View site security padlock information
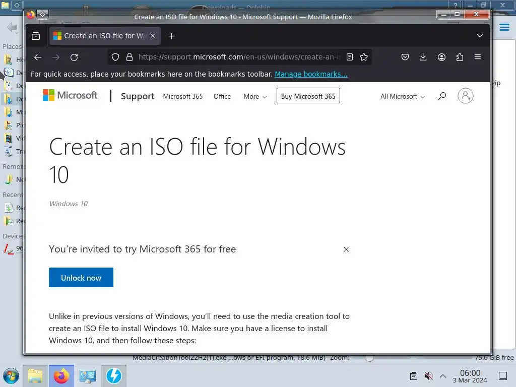 (x=130, y=57)
